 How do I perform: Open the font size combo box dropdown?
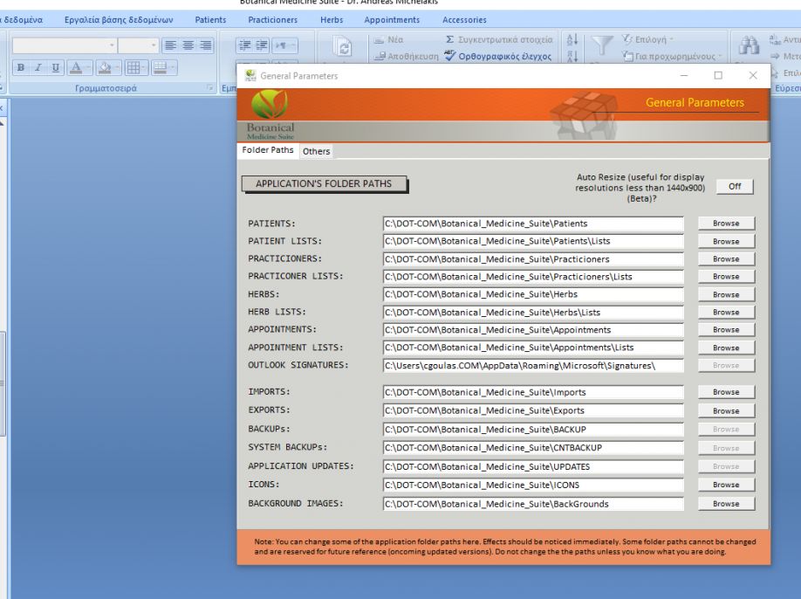click(x=154, y=45)
